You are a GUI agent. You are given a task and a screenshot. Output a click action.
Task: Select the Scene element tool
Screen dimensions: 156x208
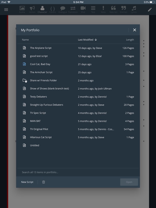point(22,9)
